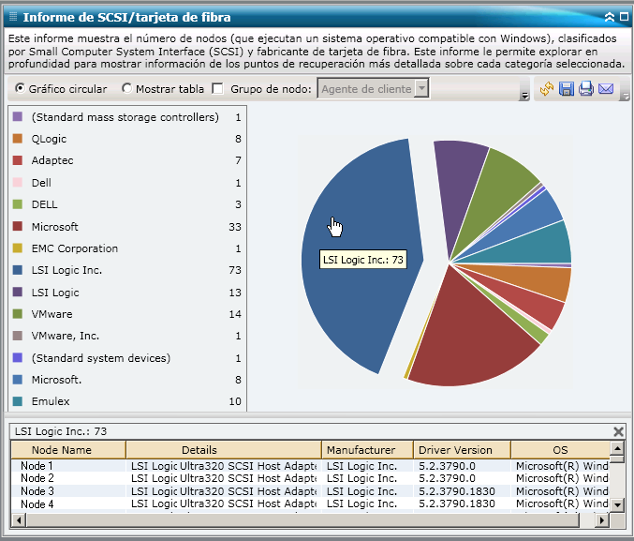
Task: Close the LSI Logic Inc. details panel
Action: (x=618, y=431)
